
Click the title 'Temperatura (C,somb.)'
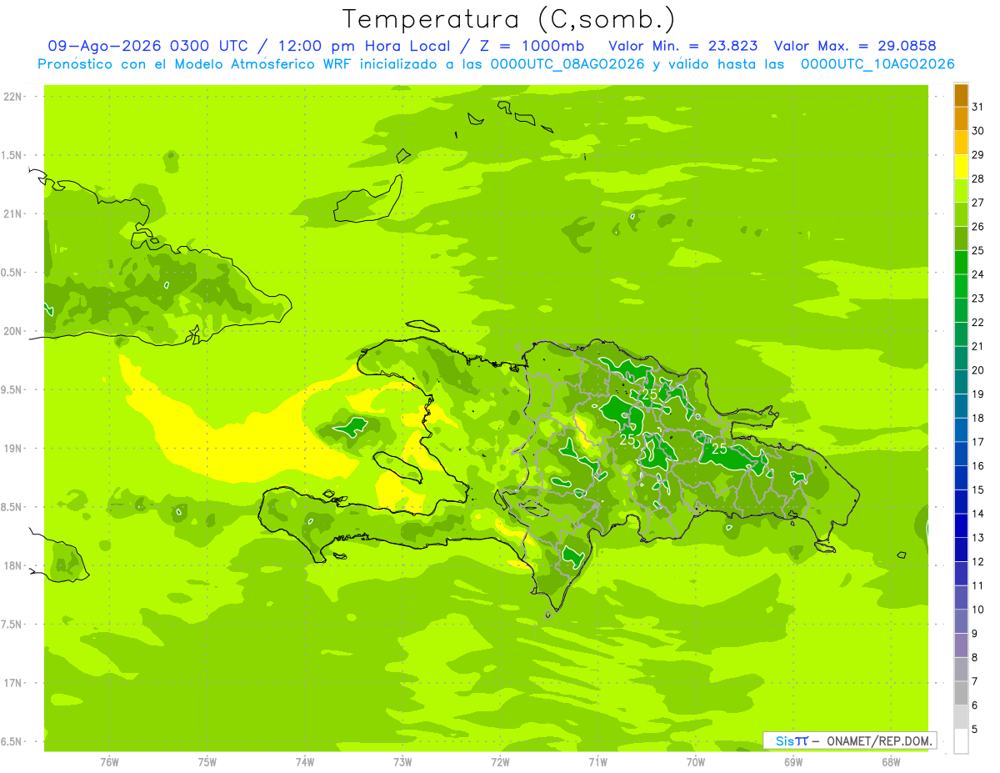point(509,19)
